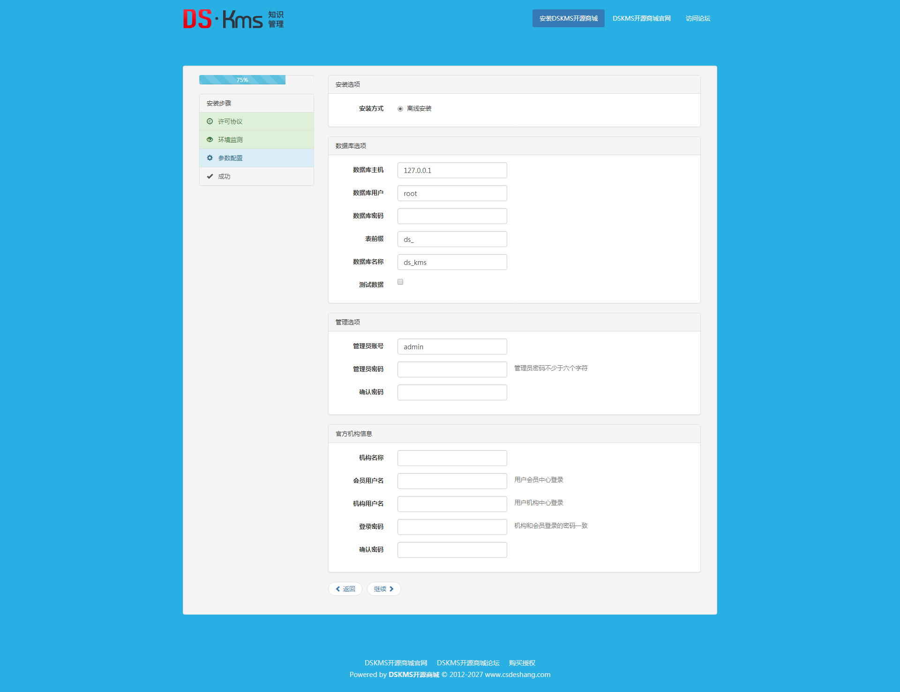Focus the 数据库名称 field showing ds_kms
The width and height of the screenshot is (900, 692).
(452, 262)
